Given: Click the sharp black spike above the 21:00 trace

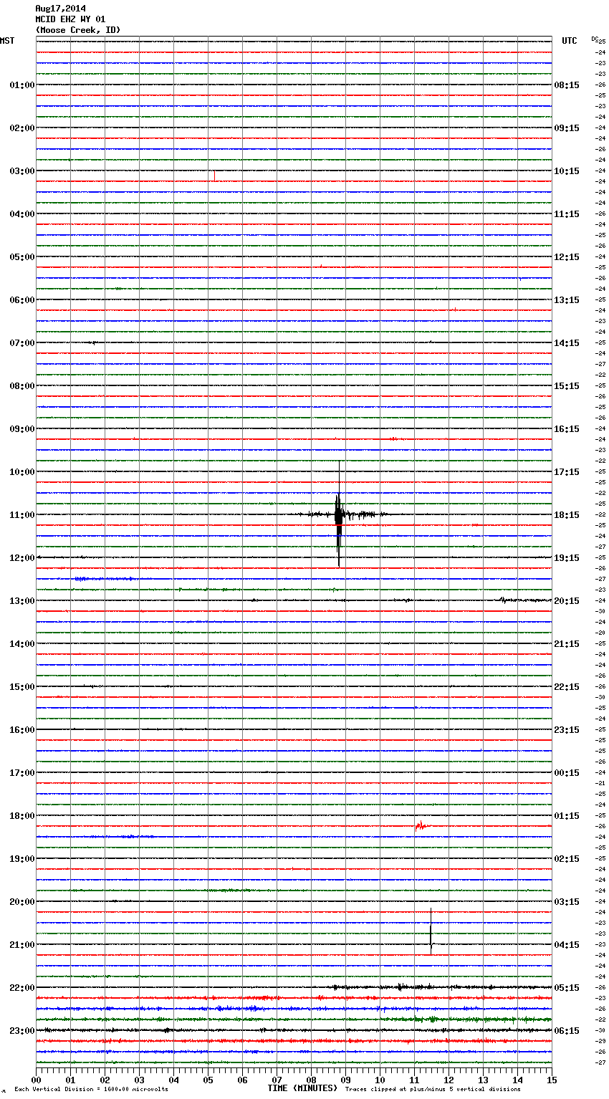Looking at the screenshot, I should click(x=431, y=931).
